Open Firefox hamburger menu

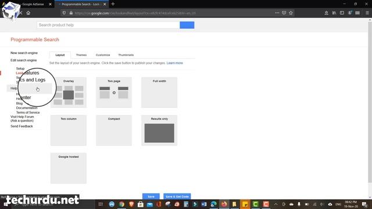pyautogui.click(x=367, y=13)
